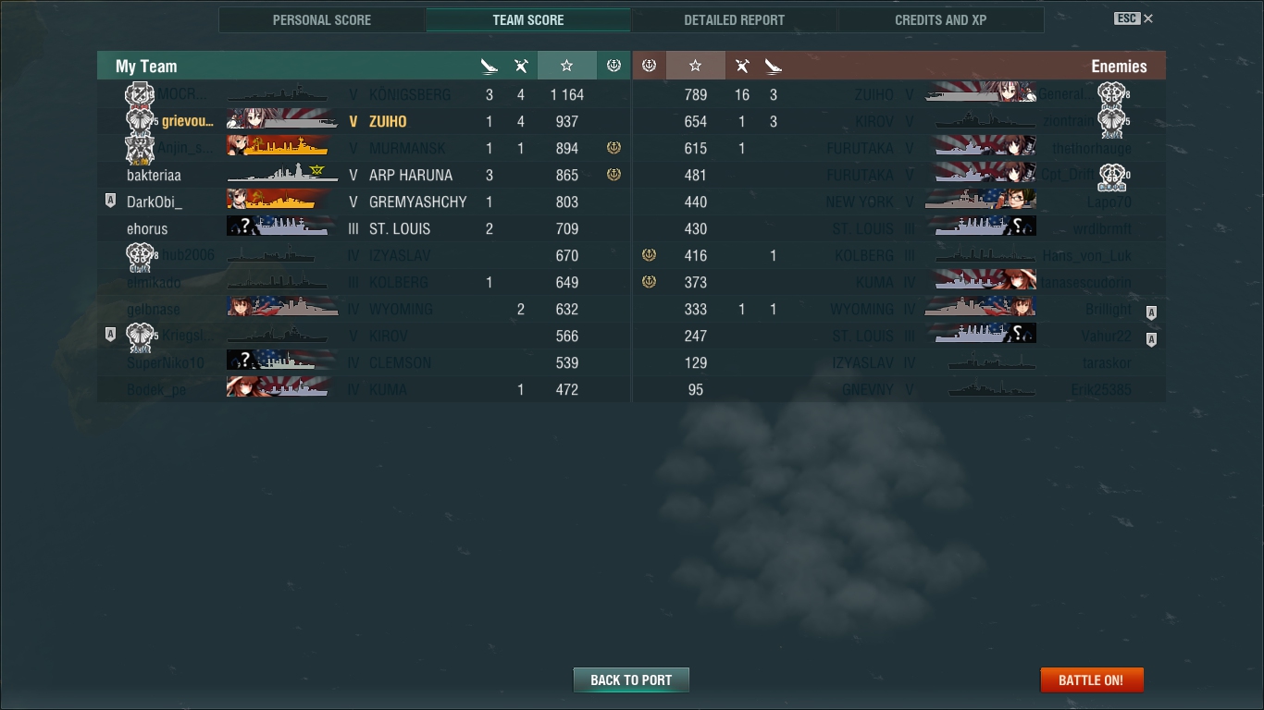Start next match with Battle On!

pyautogui.click(x=1092, y=679)
